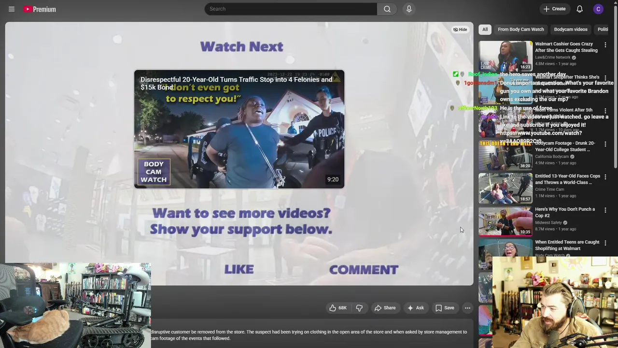Open Here's Why You Don't Punch thumbnail
This screenshot has height=348, width=618.
tap(506, 221)
